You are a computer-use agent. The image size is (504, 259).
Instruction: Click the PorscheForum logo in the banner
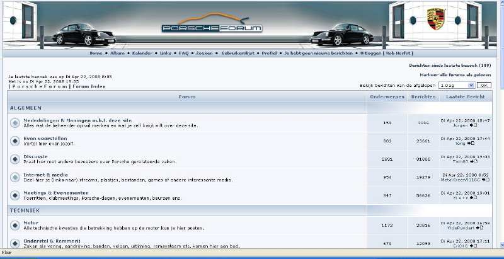[212, 23]
